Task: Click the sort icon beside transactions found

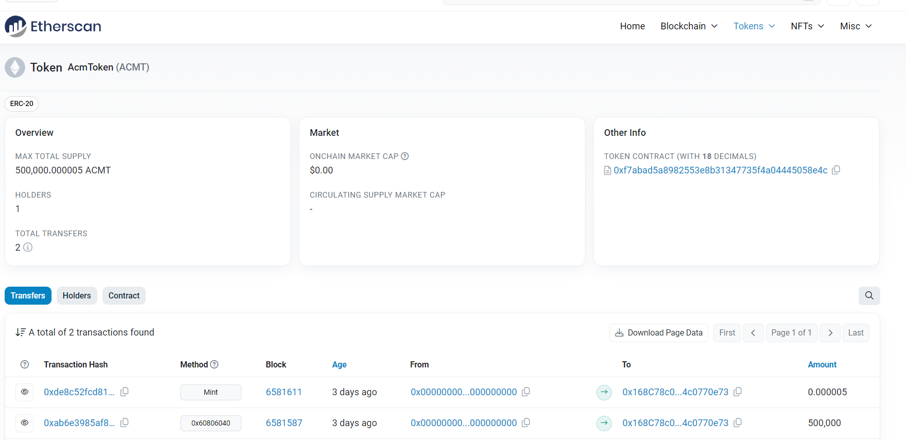Action: coord(21,332)
